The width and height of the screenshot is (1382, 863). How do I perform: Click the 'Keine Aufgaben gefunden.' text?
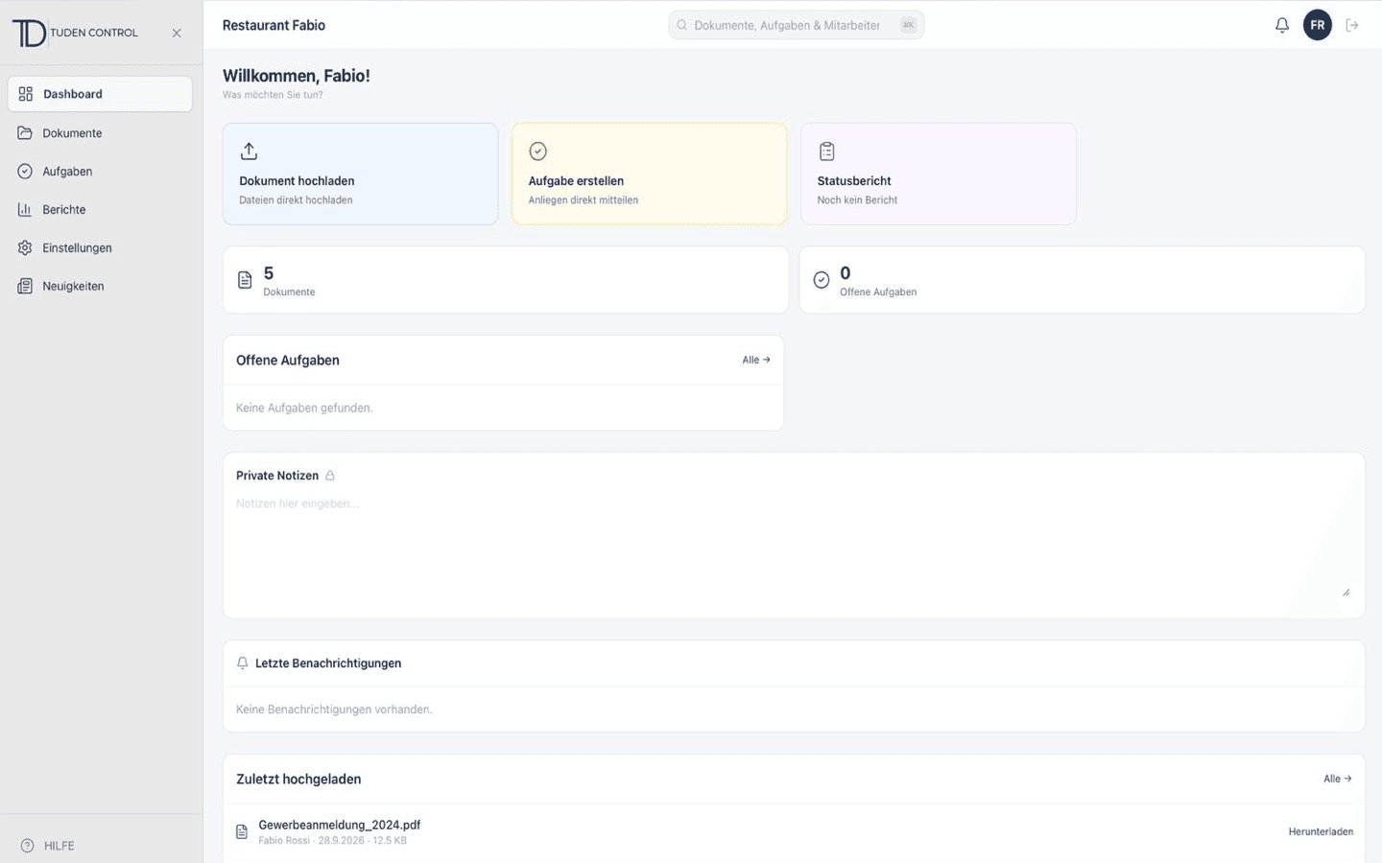click(304, 408)
